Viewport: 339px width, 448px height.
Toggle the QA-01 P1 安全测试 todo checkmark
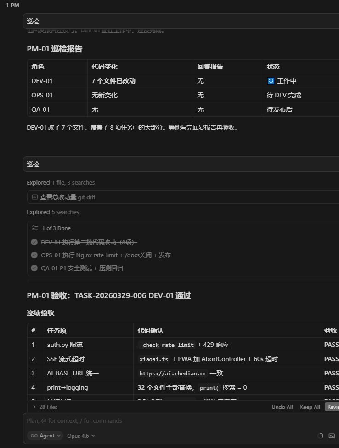34,268
